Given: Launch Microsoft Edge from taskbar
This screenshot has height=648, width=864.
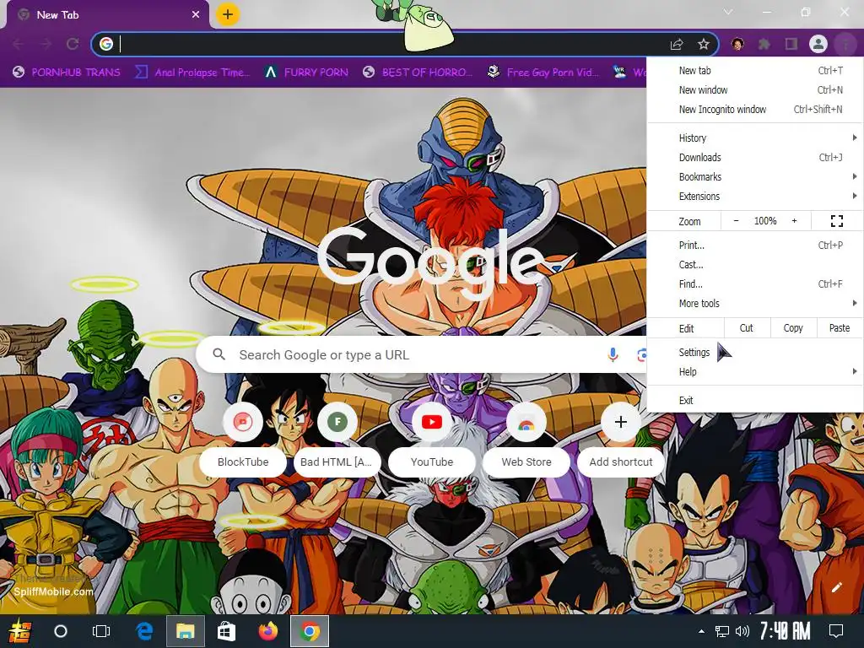Looking at the screenshot, I should coord(144,631).
